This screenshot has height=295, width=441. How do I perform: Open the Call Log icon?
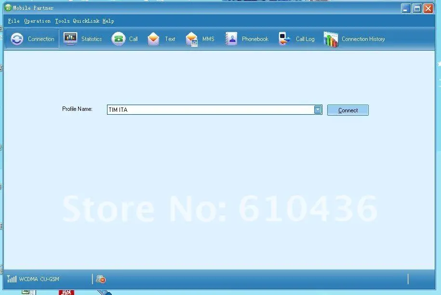(x=284, y=39)
